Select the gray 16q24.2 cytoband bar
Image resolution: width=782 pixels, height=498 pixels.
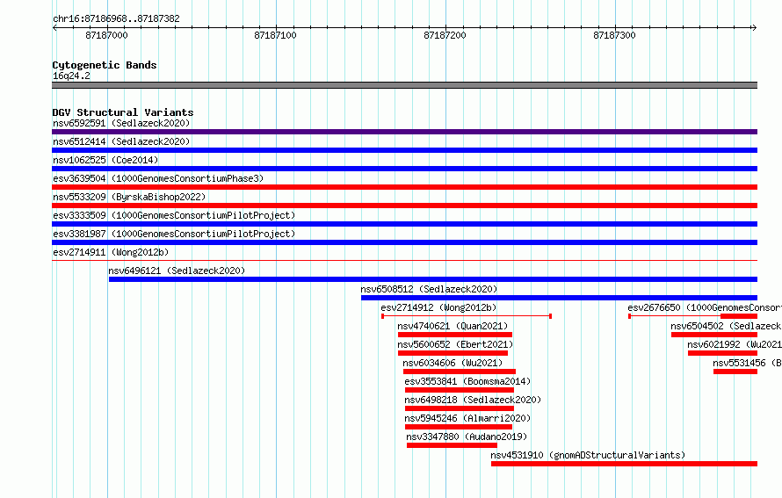[404, 85]
